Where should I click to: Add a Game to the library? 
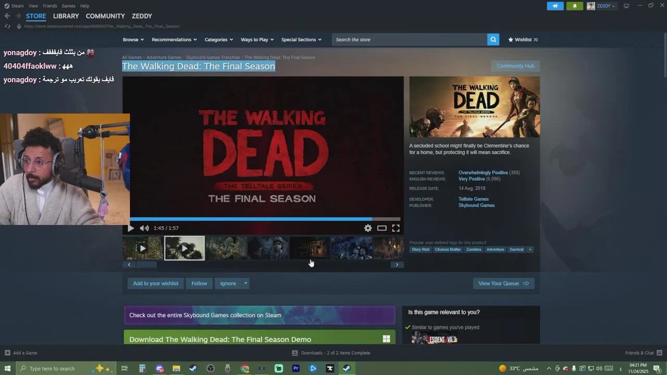coord(21,353)
